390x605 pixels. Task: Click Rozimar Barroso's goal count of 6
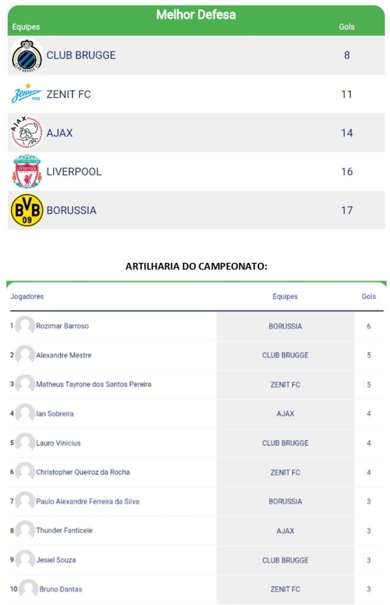coord(369,326)
